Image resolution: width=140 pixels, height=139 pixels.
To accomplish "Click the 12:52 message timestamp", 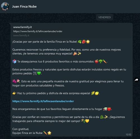I will (x=129, y=135).
